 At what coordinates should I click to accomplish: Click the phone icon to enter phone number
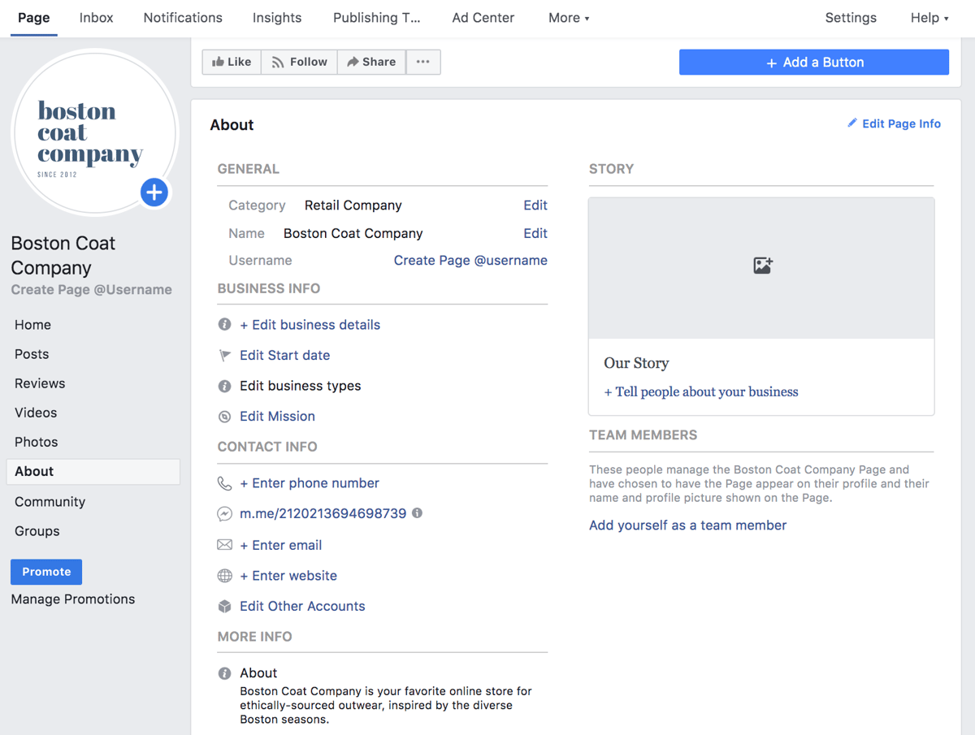point(224,483)
